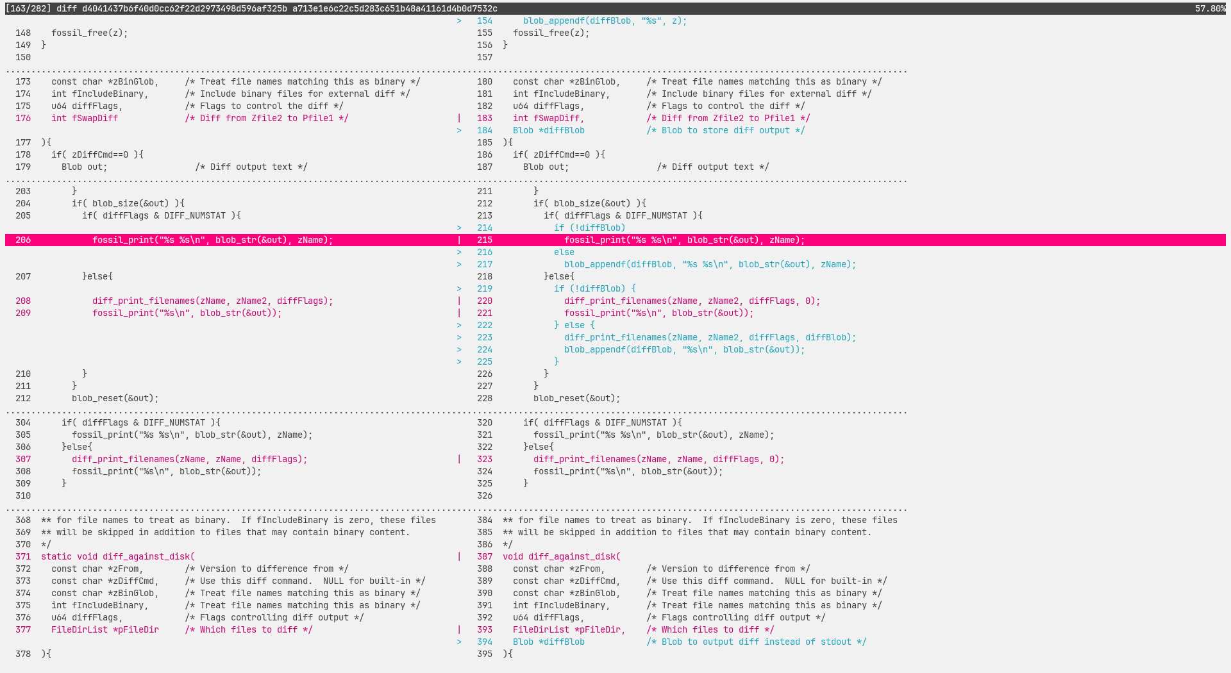The image size is (1231, 673).
Task: Click the added-line marker beside line 225
Action: click(458, 362)
